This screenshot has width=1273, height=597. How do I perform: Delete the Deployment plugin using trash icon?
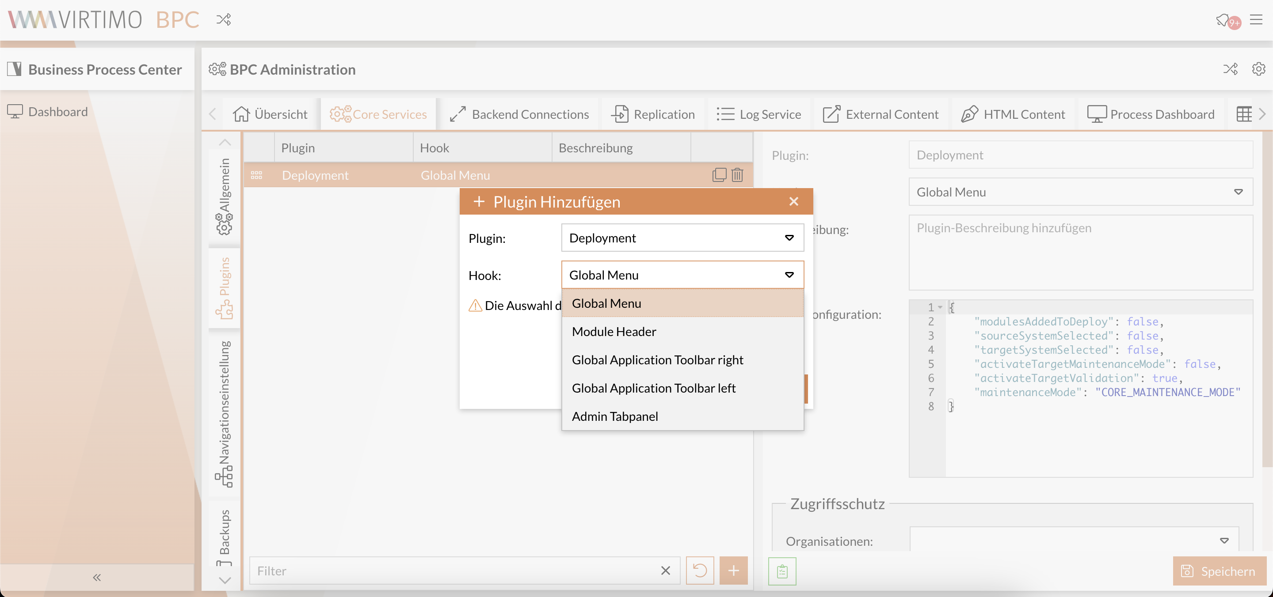[737, 175]
